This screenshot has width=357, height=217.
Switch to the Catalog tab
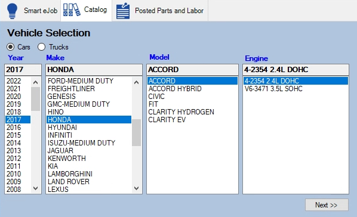87,11
